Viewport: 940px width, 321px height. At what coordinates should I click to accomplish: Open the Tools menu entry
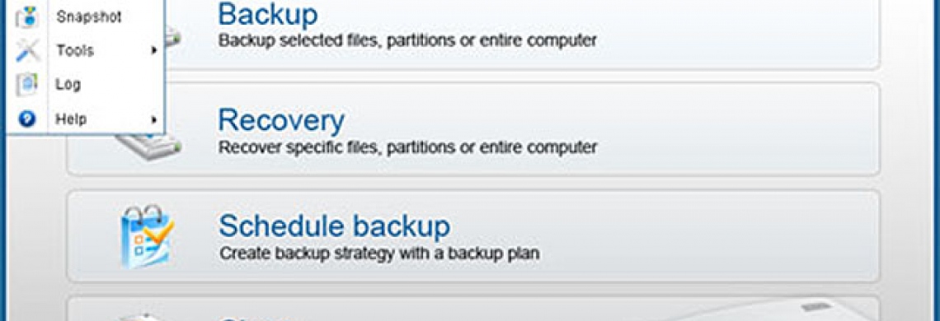pyautogui.click(x=75, y=51)
